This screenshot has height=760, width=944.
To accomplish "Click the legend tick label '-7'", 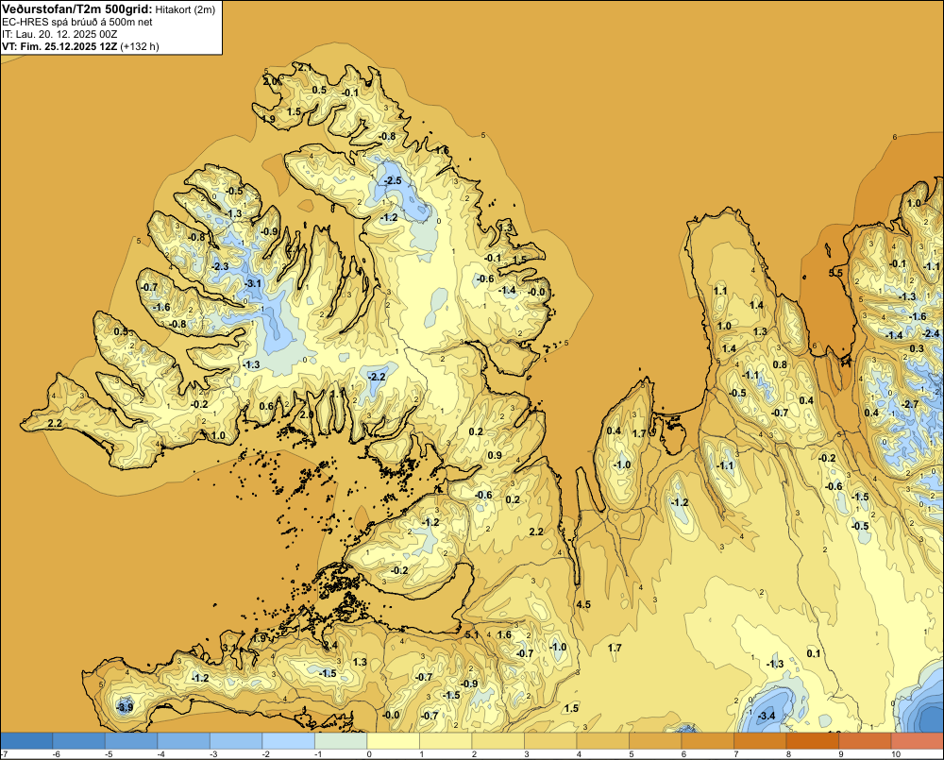I will (x=4, y=754).
